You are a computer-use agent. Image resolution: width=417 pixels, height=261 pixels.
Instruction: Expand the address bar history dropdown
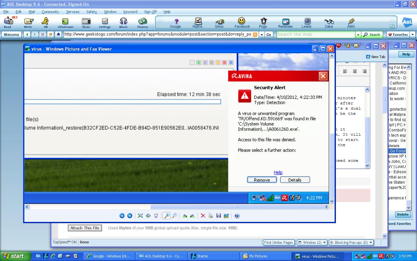coord(262,34)
